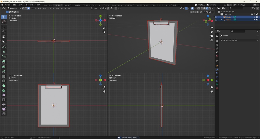The image size is (260, 139).
Task: Activate the Cursor tool
Action: click(x=4, y=22)
